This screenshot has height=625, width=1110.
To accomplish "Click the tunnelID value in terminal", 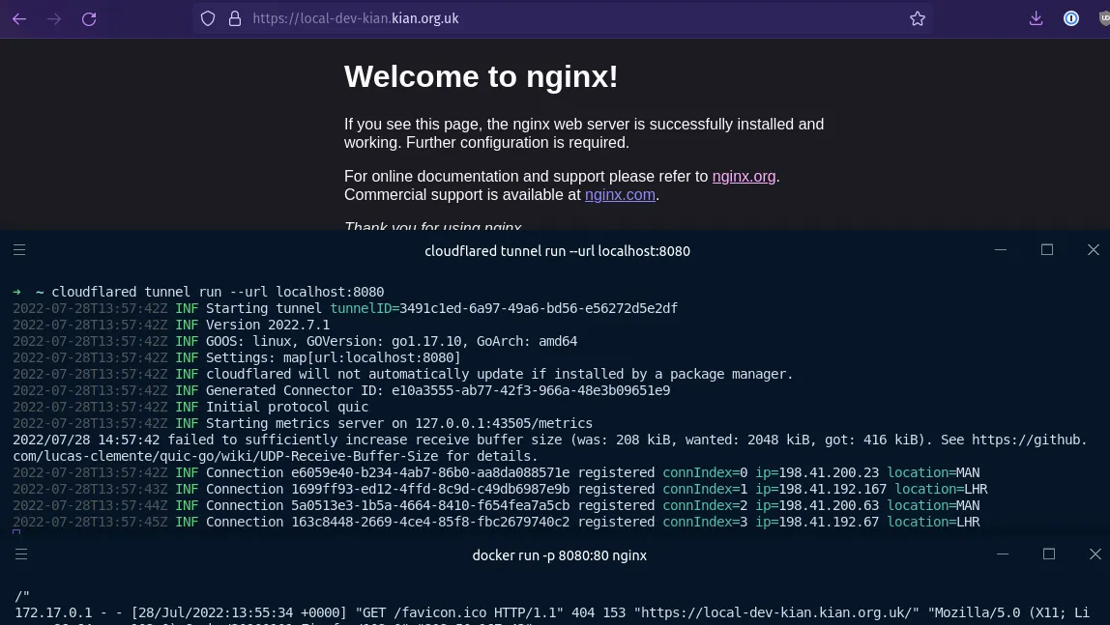I will click(539, 308).
